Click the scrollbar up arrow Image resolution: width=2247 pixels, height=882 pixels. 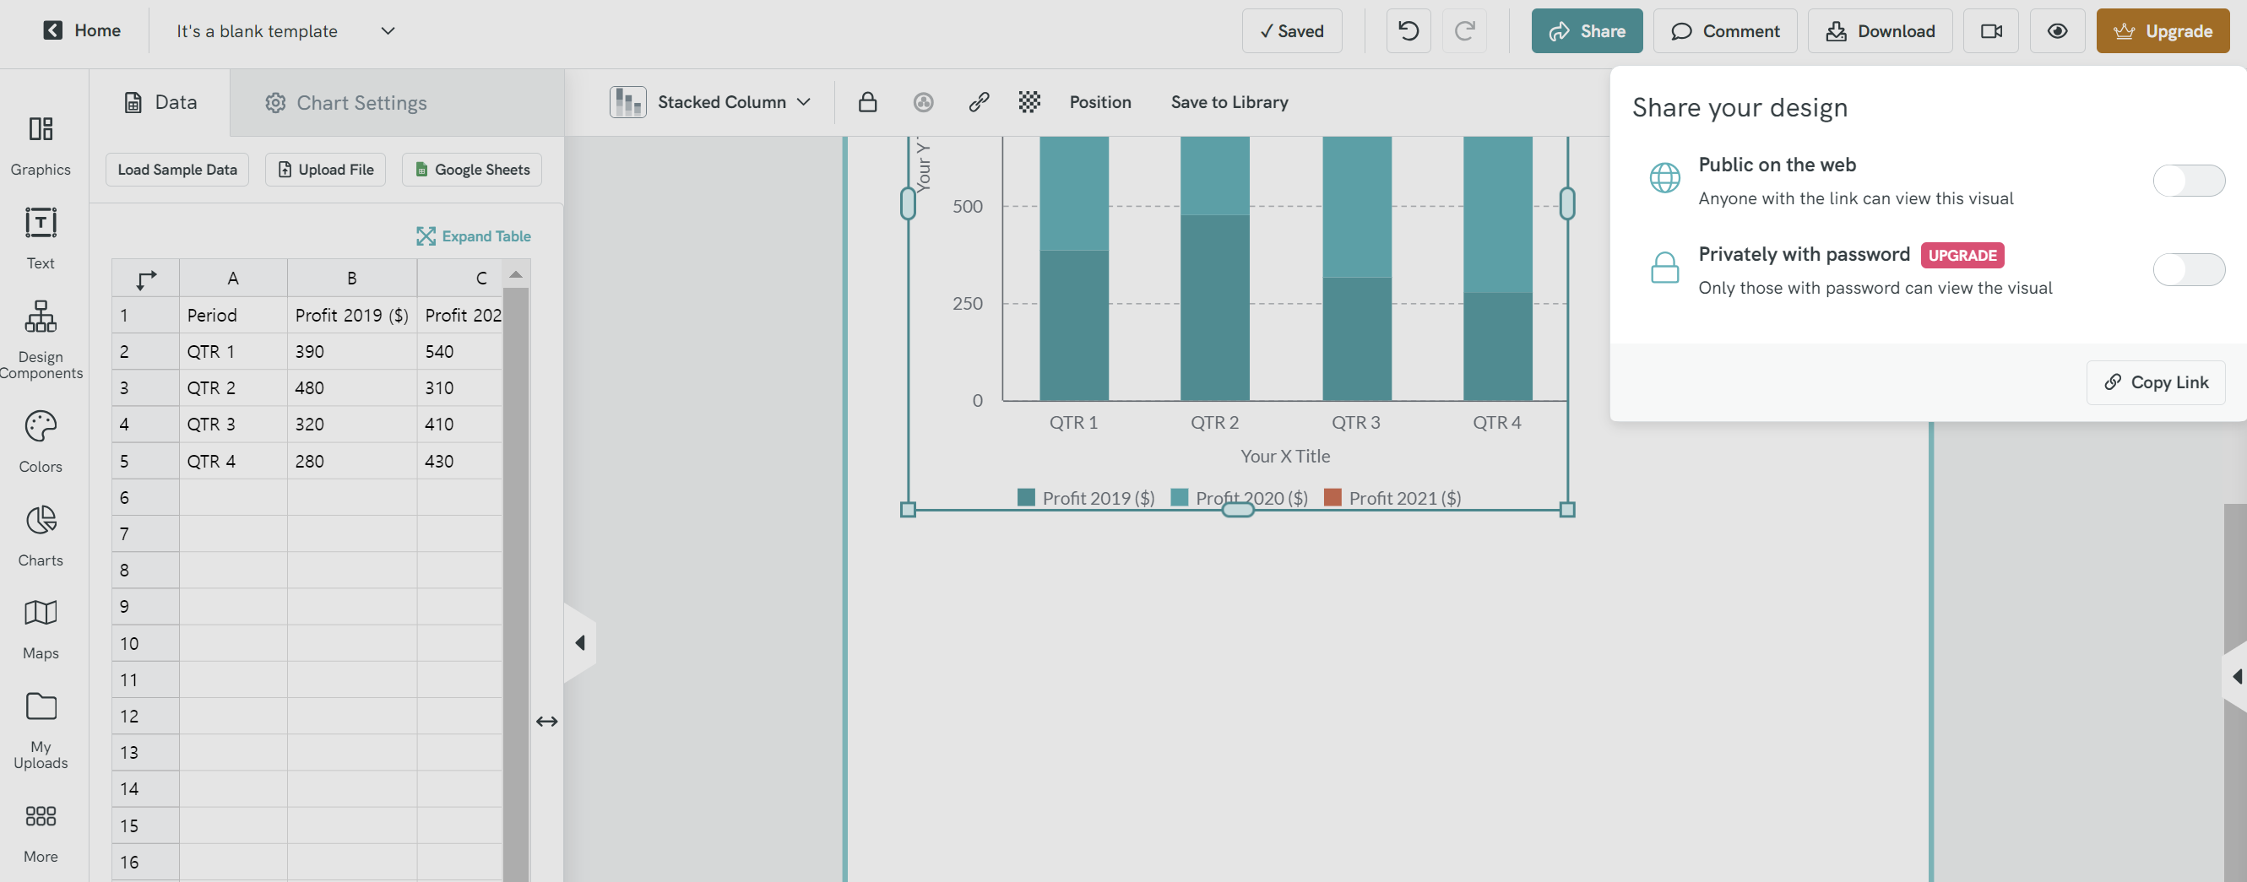pyautogui.click(x=516, y=273)
